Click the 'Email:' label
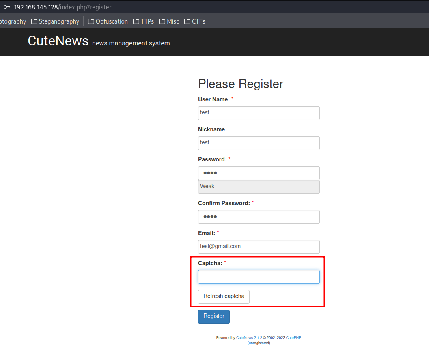The height and width of the screenshot is (352, 429). (207, 233)
